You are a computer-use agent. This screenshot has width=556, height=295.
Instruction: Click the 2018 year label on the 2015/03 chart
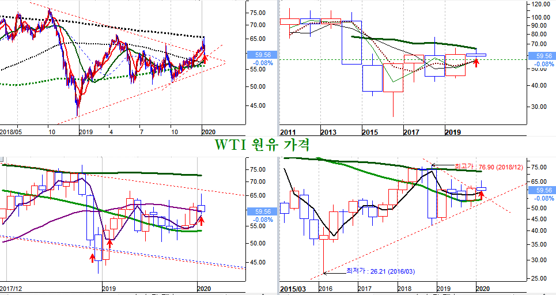[x=404, y=289]
